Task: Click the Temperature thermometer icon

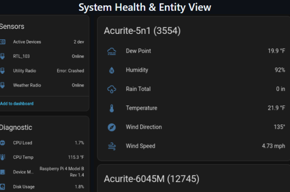Action: pos(112,108)
